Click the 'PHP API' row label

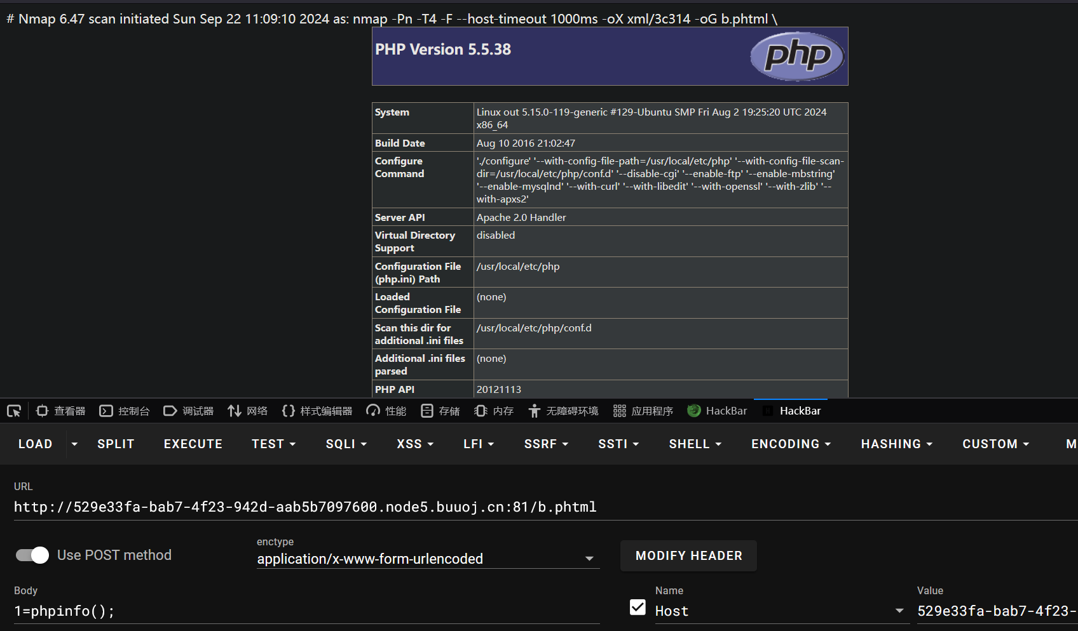click(x=395, y=389)
